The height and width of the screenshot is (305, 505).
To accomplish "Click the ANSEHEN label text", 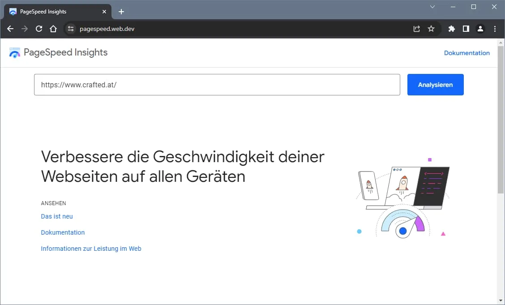I will 53,203.
